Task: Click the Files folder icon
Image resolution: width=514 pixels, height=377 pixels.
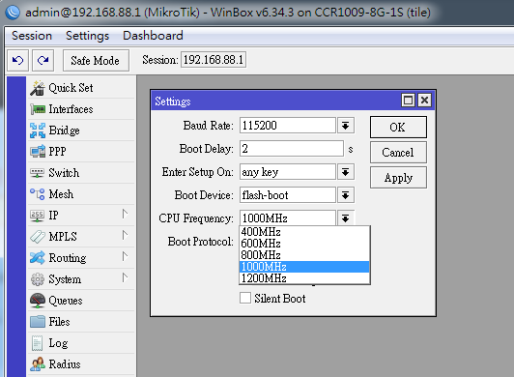Action: tap(38, 322)
